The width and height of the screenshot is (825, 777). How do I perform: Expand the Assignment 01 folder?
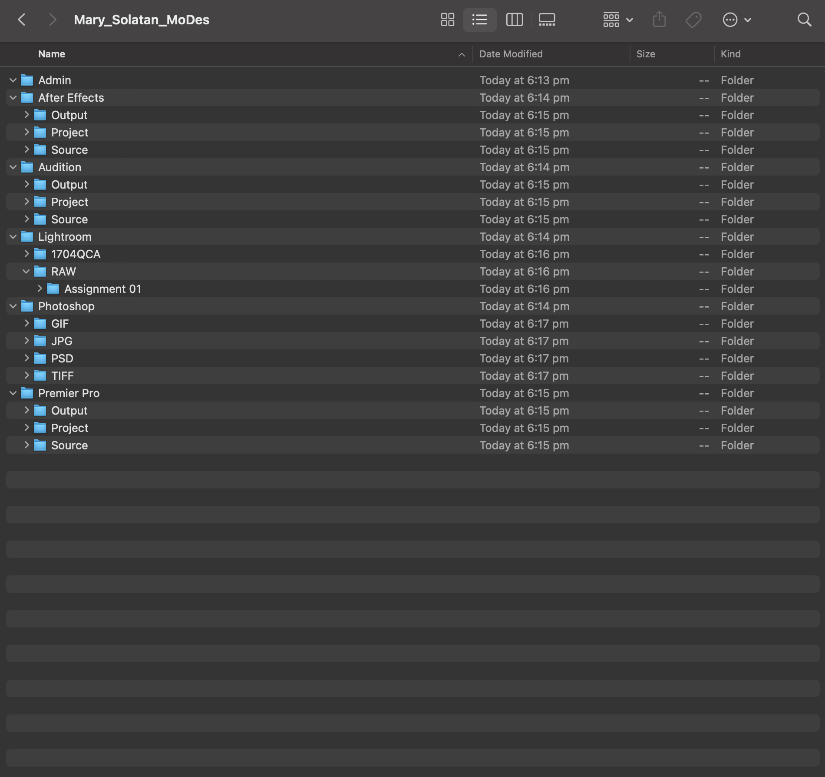click(x=40, y=289)
